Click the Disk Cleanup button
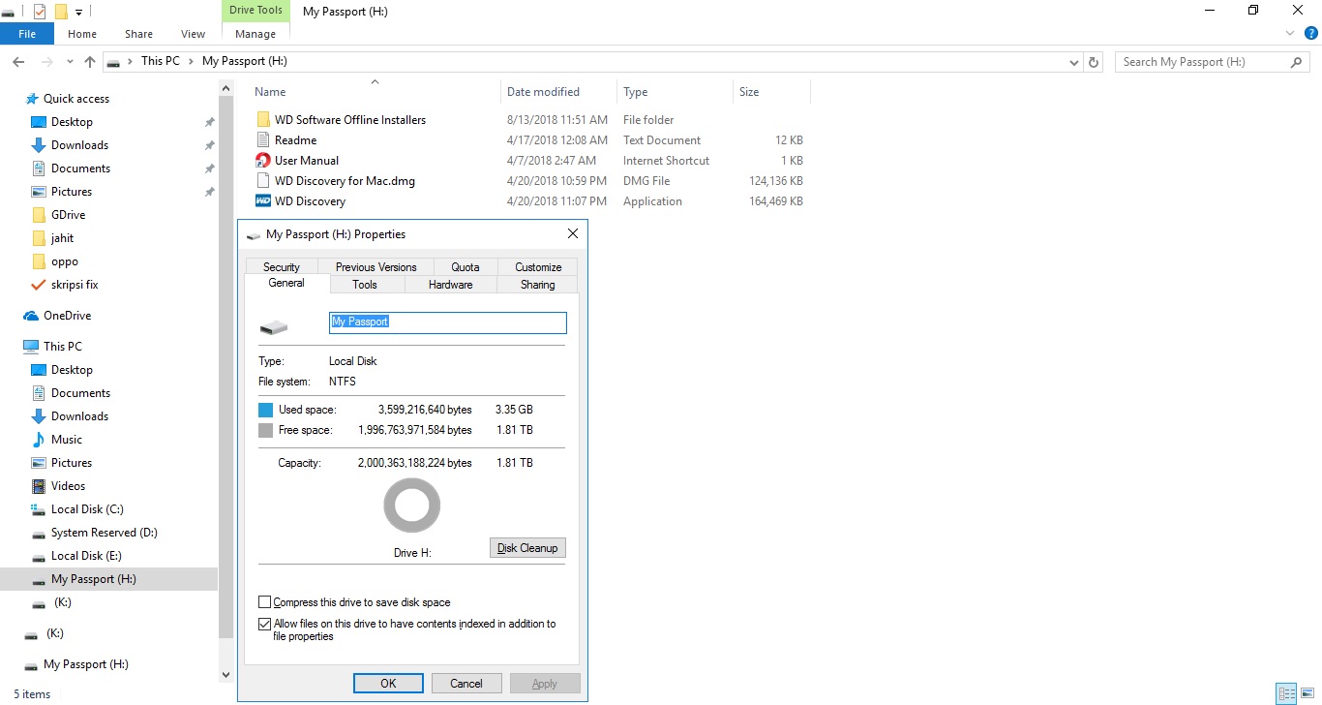The width and height of the screenshot is (1322, 705). (x=527, y=548)
